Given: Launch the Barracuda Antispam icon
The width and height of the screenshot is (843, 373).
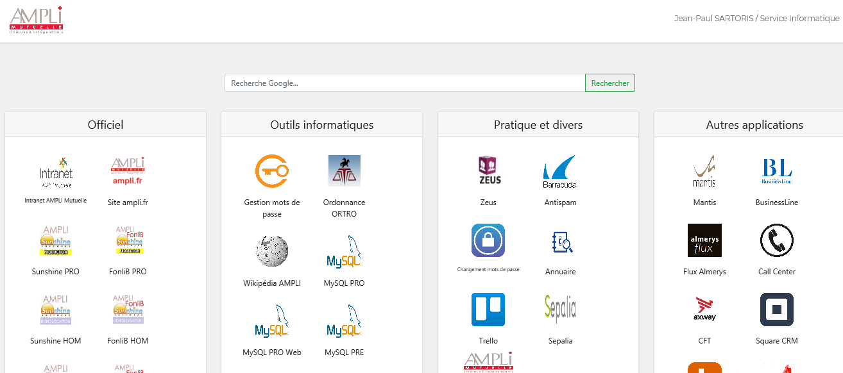Looking at the screenshot, I should coord(560,171).
